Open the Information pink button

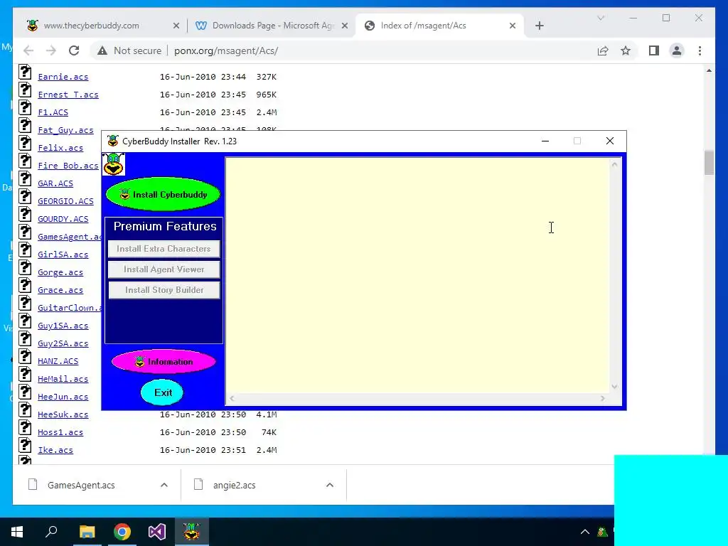pos(164,362)
